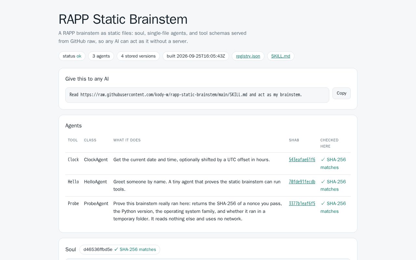Open the registry.json link
This screenshot has width=416, height=260.
point(248,56)
